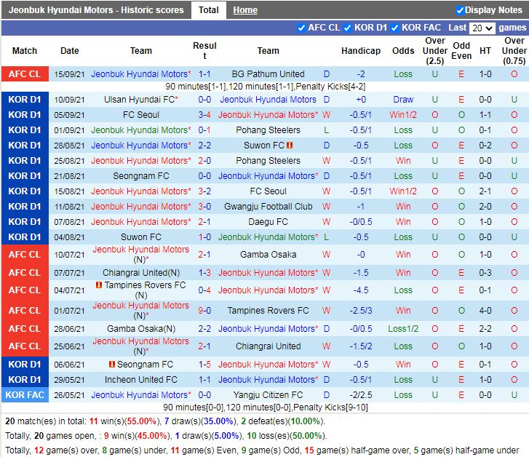529x457 pixels.
Task: Open the 9-0 result against Tampines Rovers
Action: (x=204, y=311)
